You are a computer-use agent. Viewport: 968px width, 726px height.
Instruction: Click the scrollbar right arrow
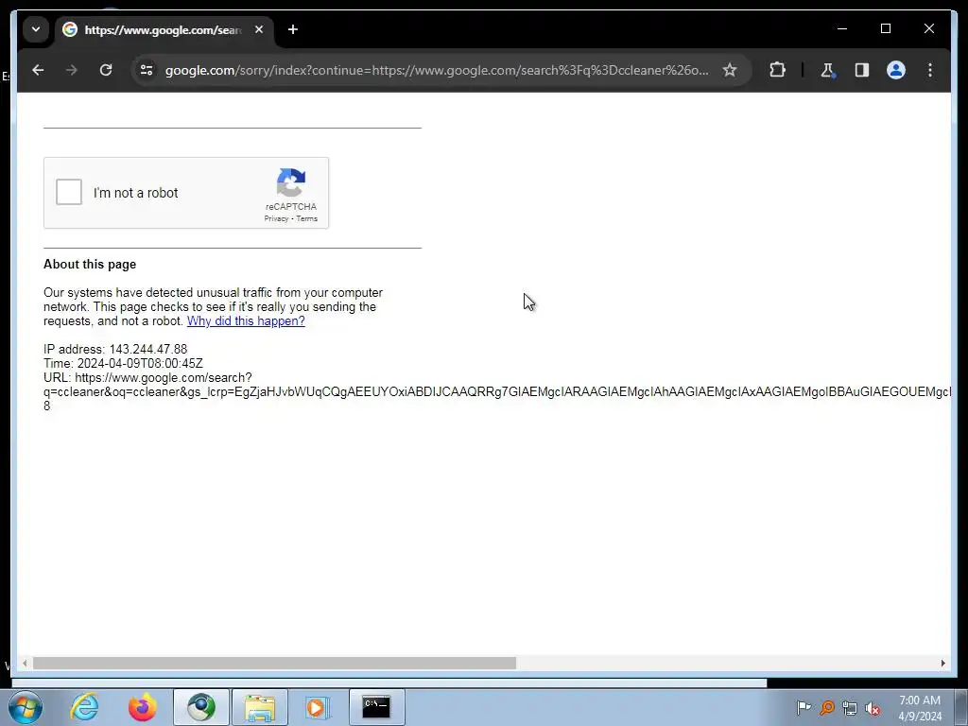(x=942, y=663)
